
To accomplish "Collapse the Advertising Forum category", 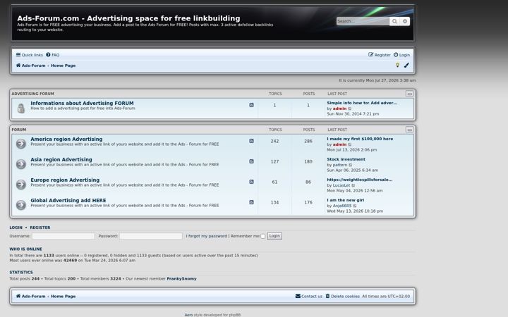I will 409,94.
